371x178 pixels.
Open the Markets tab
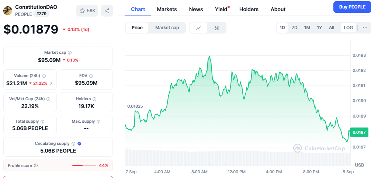click(167, 9)
